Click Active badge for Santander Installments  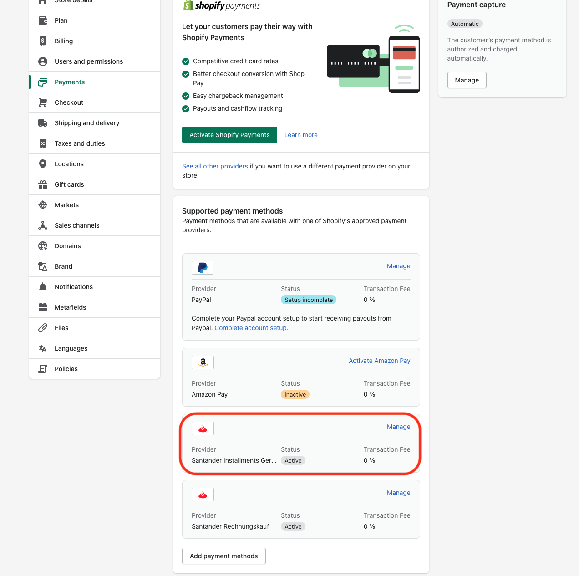point(293,460)
